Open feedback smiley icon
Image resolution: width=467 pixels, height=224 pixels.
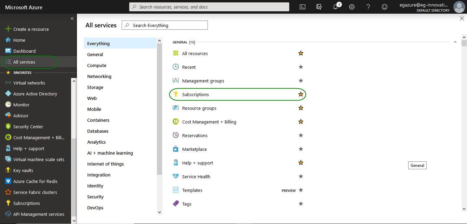[385, 7]
